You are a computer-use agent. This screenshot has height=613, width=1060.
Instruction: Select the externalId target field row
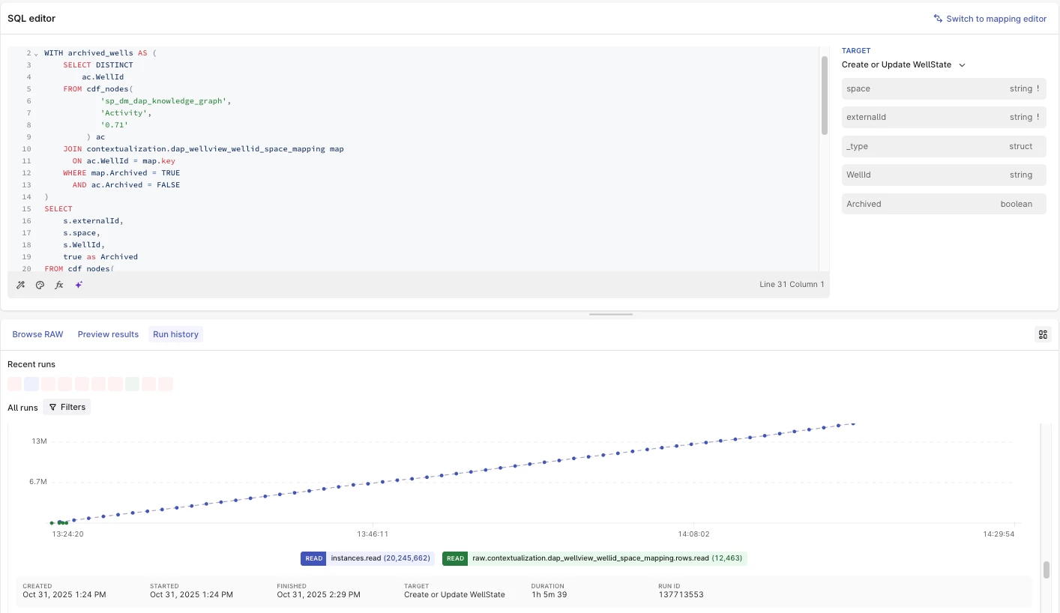click(x=944, y=117)
